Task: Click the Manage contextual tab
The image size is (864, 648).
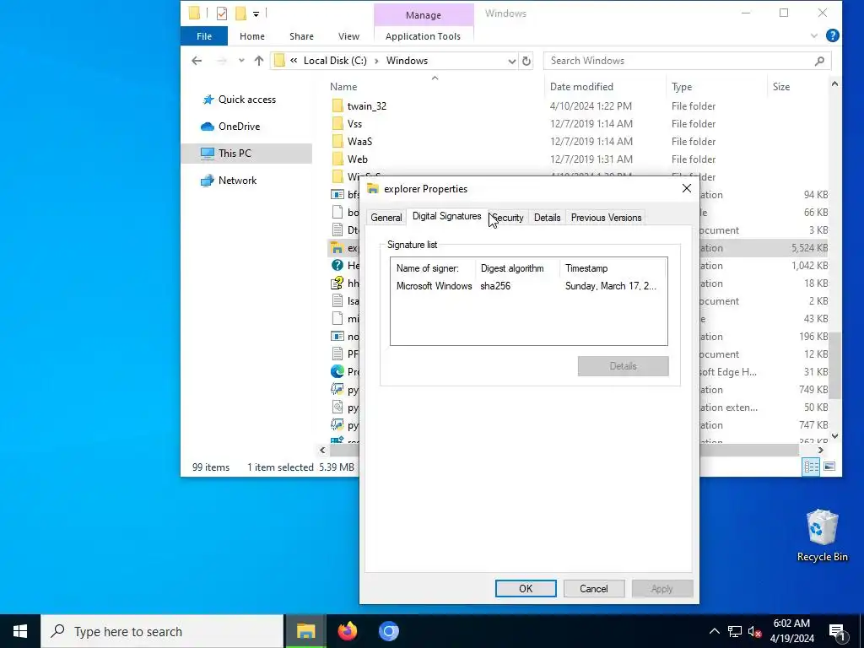Action: click(424, 15)
